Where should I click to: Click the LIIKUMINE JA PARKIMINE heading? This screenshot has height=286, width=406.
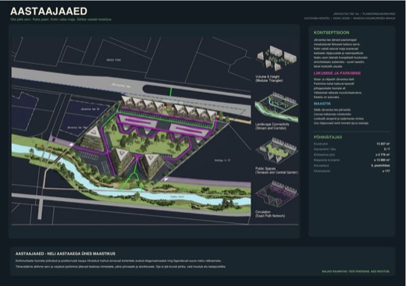coord(337,73)
